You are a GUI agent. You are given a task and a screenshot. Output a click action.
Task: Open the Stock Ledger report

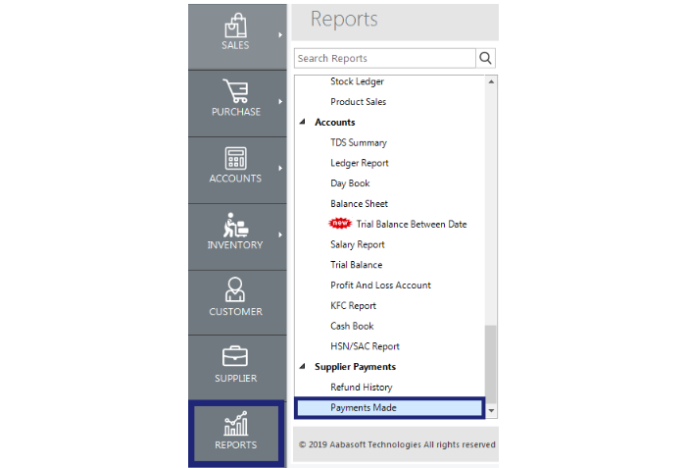pyautogui.click(x=357, y=81)
